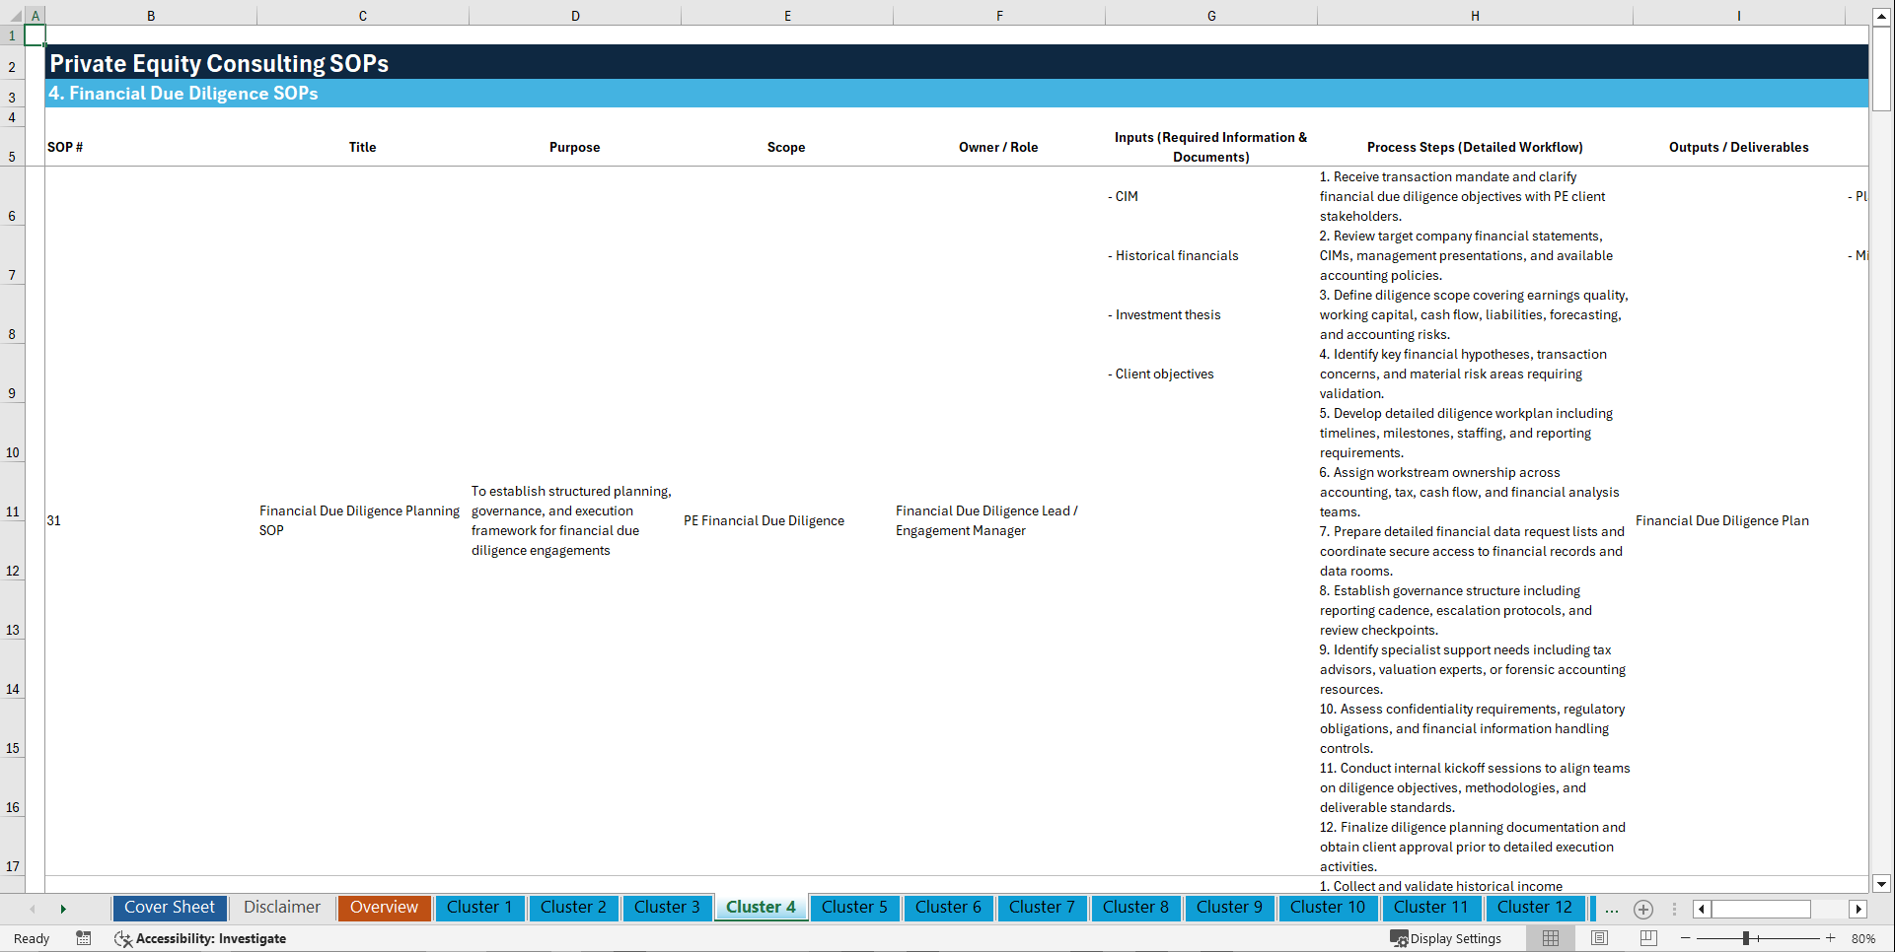Click the vertical scrollbar down arrow

(1881, 884)
